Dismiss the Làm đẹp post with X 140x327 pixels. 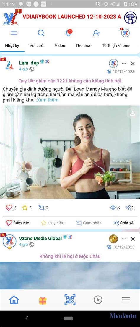click(133, 63)
